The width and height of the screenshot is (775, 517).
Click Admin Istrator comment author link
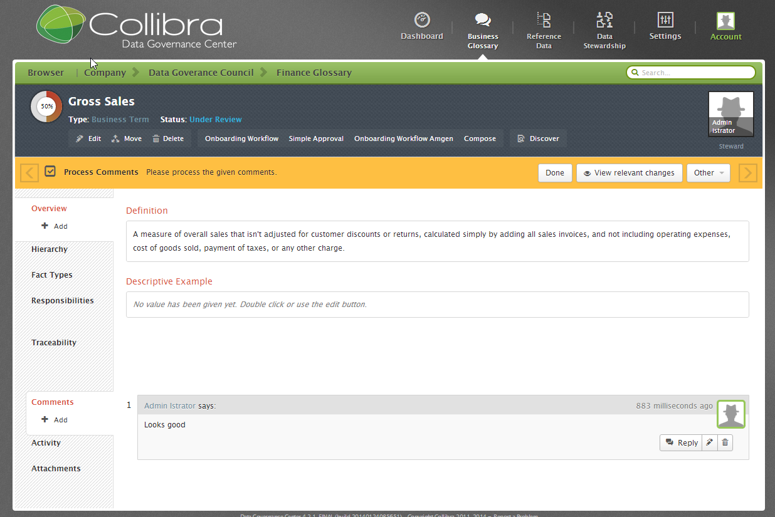point(170,406)
